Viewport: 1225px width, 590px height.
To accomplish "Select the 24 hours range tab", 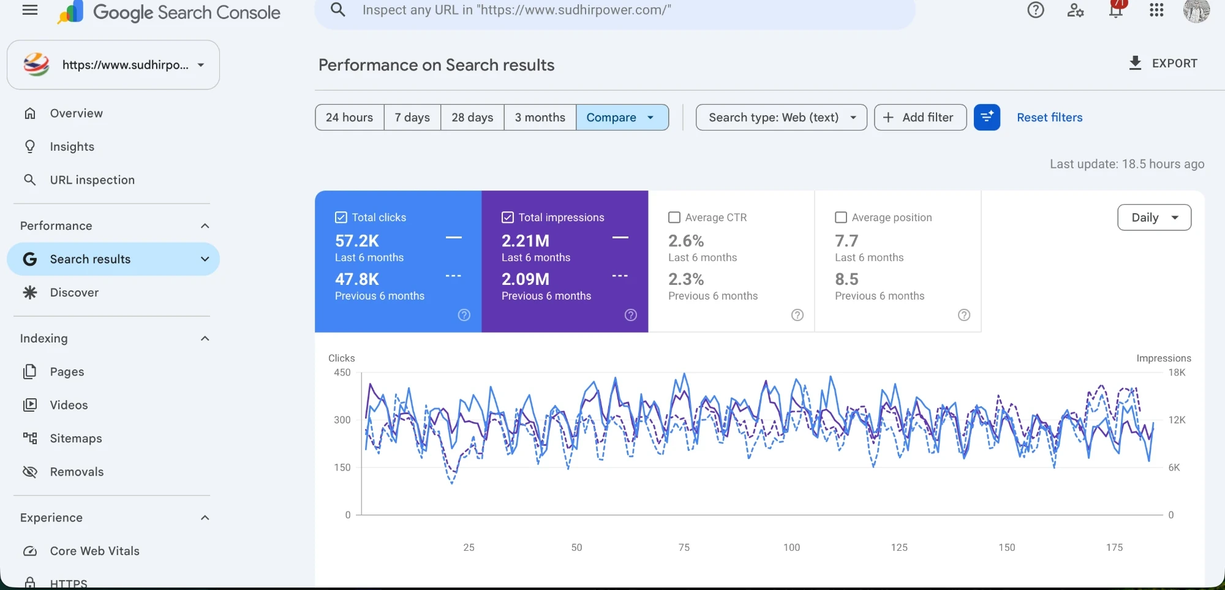I will tap(350, 117).
